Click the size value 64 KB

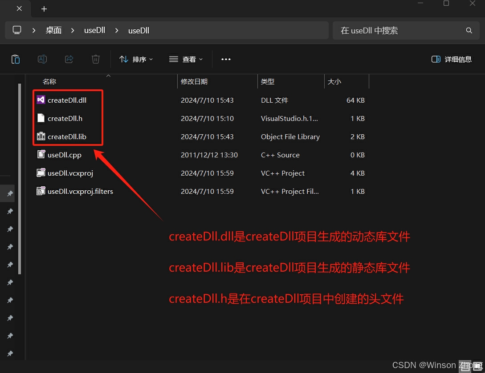pos(355,100)
